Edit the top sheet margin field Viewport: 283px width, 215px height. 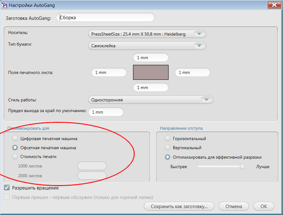(x=151, y=58)
